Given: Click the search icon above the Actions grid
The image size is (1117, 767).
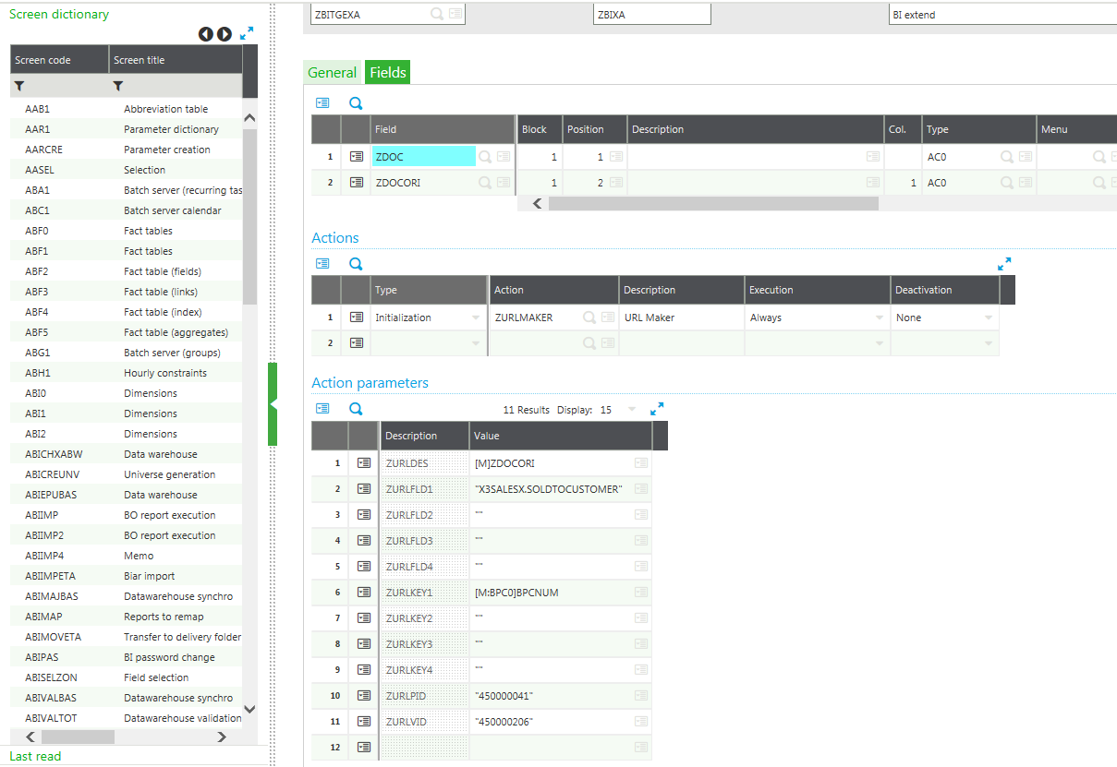Looking at the screenshot, I should [356, 264].
